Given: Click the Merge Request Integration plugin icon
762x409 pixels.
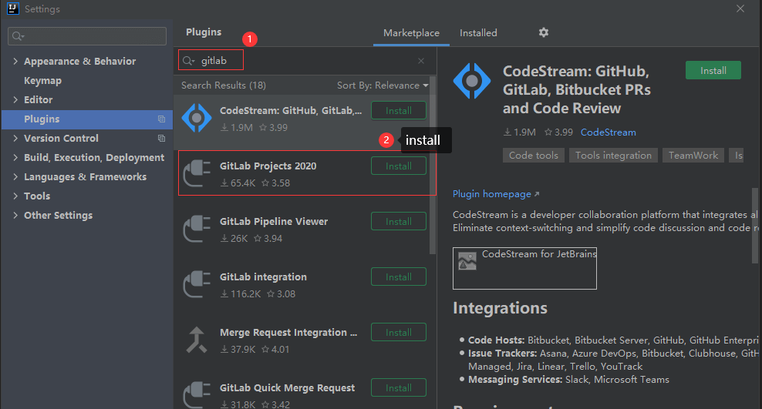Looking at the screenshot, I should pyautogui.click(x=197, y=340).
